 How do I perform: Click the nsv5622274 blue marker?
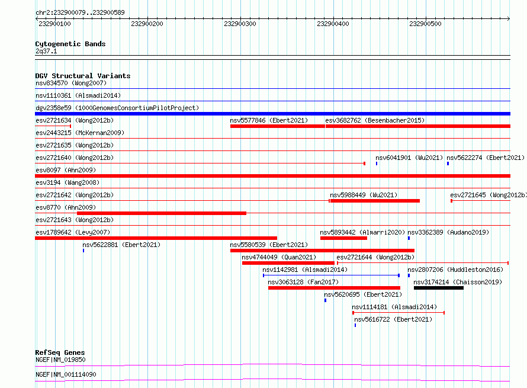(448, 163)
